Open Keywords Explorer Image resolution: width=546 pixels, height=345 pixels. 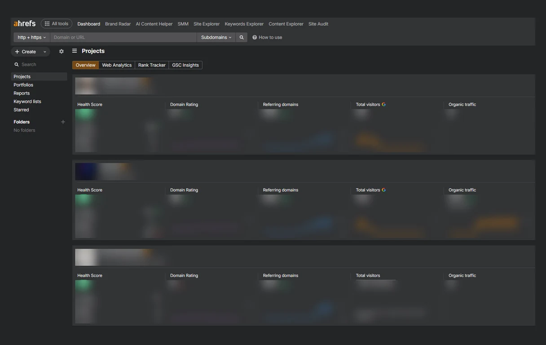(x=244, y=24)
